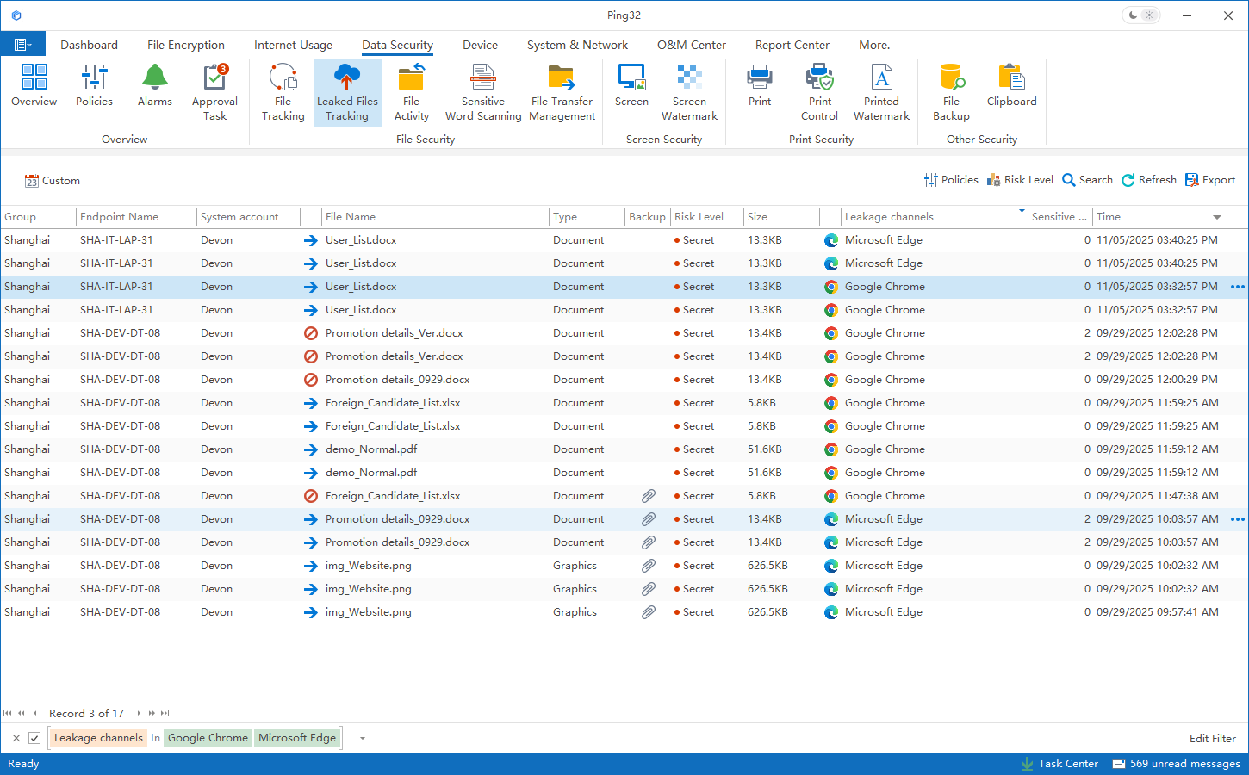Image resolution: width=1249 pixels, height=775 pixels.
Task: Open Approval Task with notification badge
Action: [x=214, y=93]
